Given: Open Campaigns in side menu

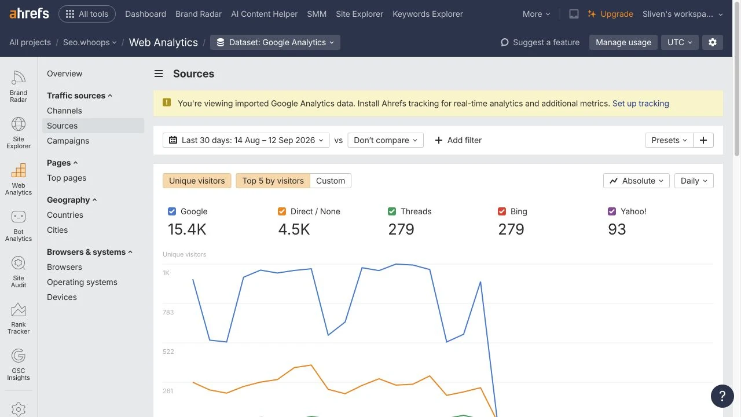Looking at the screenshot, I should (68, 141).
